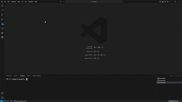Image resolution: width=182 pixels, height=102 pixels.
Task: Open the Search view in activity bar
Action: coord(2,10)
